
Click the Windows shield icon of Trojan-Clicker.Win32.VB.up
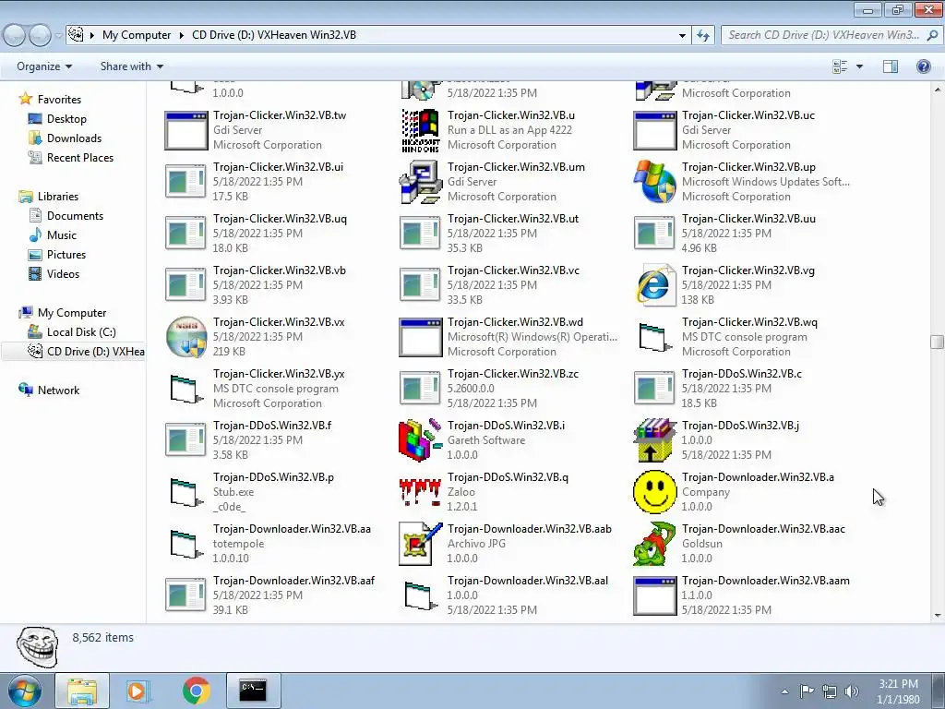pos(654,182)
